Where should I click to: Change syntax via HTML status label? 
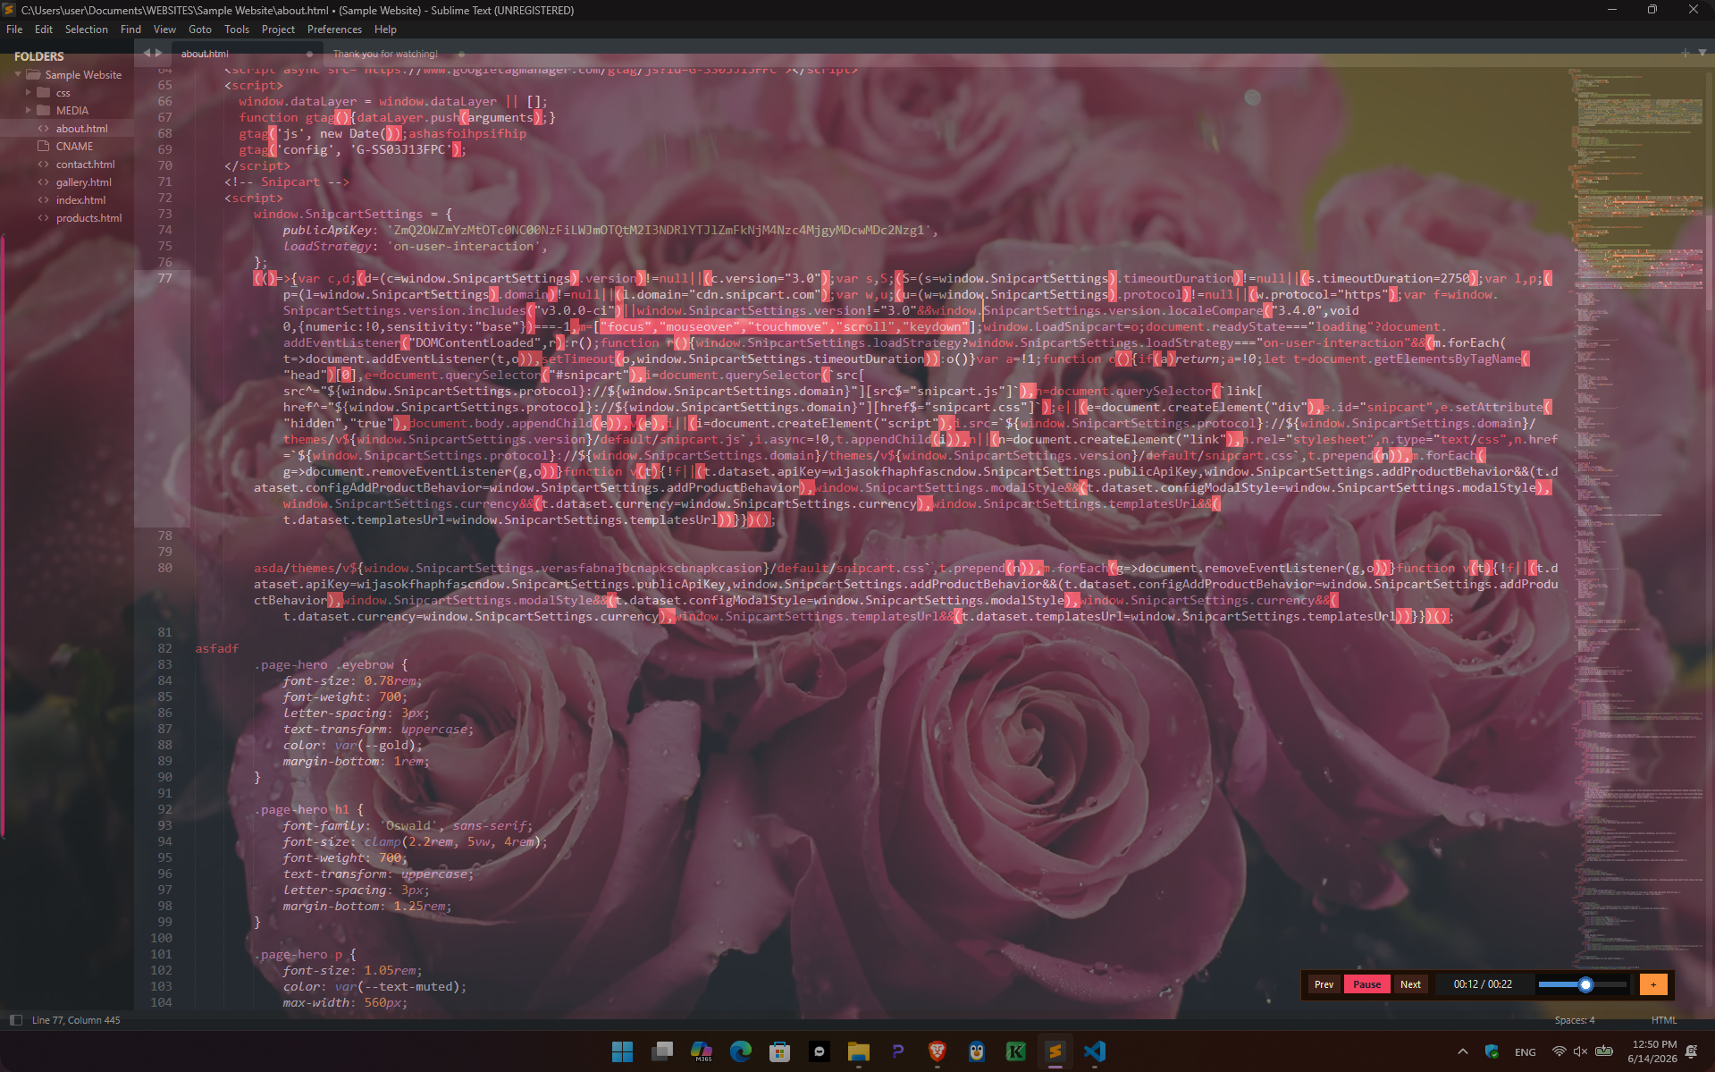[x=1663, y=1020]
